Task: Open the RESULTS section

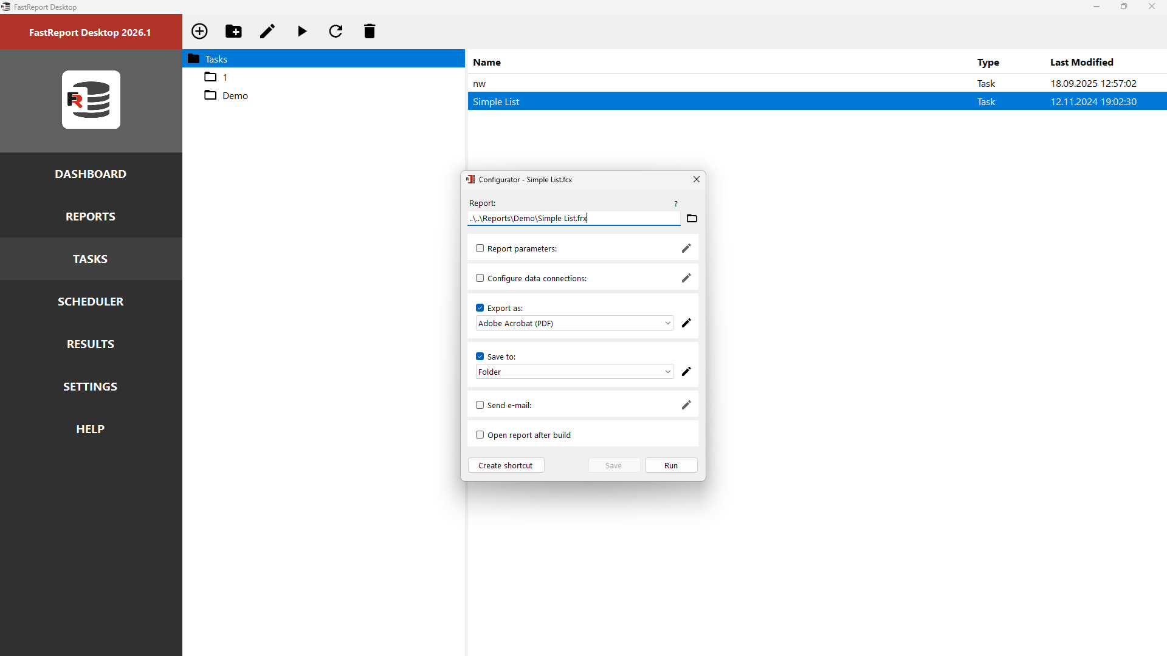Action: (91, 344)
